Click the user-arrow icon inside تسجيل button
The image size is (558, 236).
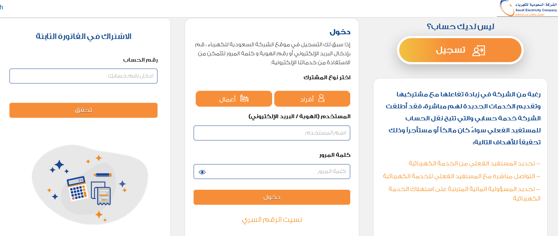[479, 51]
